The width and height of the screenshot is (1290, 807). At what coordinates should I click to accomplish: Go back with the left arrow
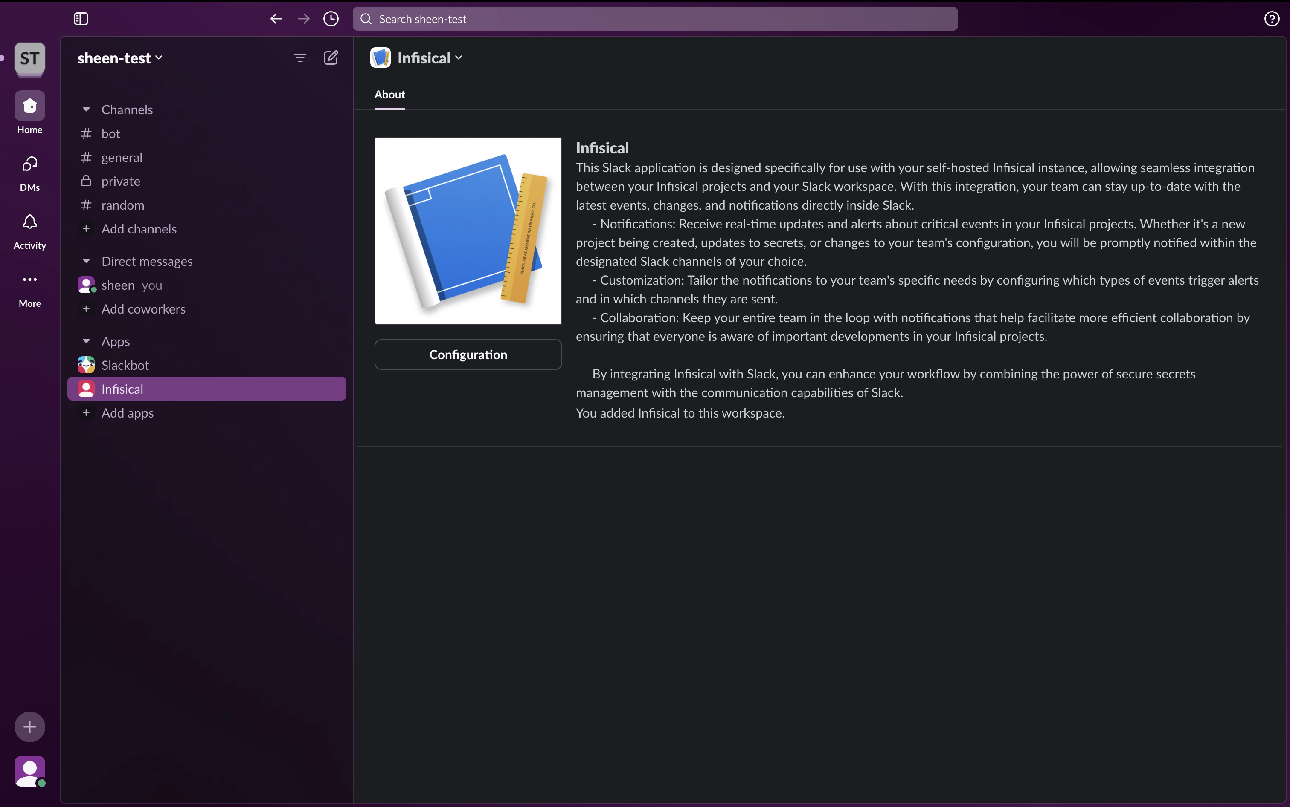tap(276, 19)
